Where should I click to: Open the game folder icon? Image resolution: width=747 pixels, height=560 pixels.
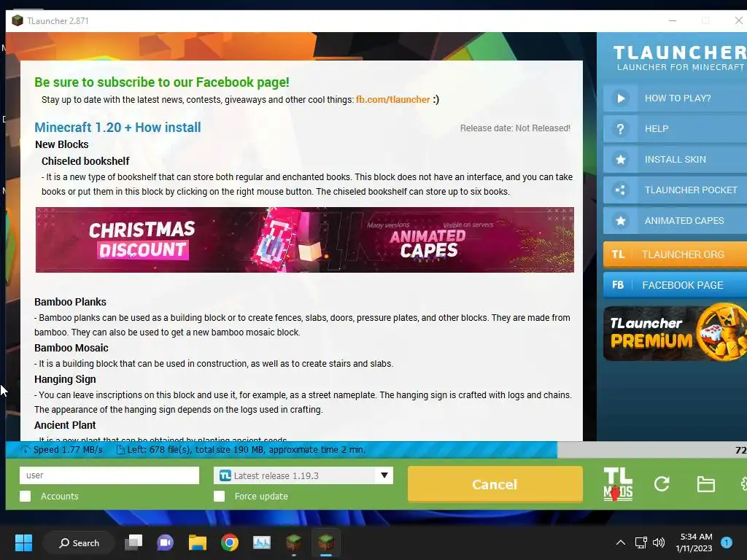(705, 484)
